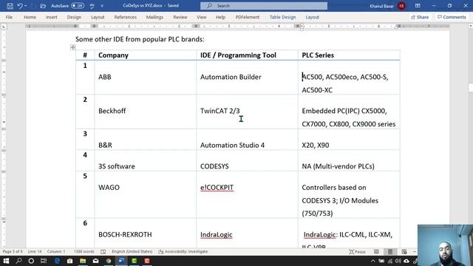This screenshot has height=266, width=473.
Task: Switch to Web Layout view icon
Action: [x=404, y=251]
